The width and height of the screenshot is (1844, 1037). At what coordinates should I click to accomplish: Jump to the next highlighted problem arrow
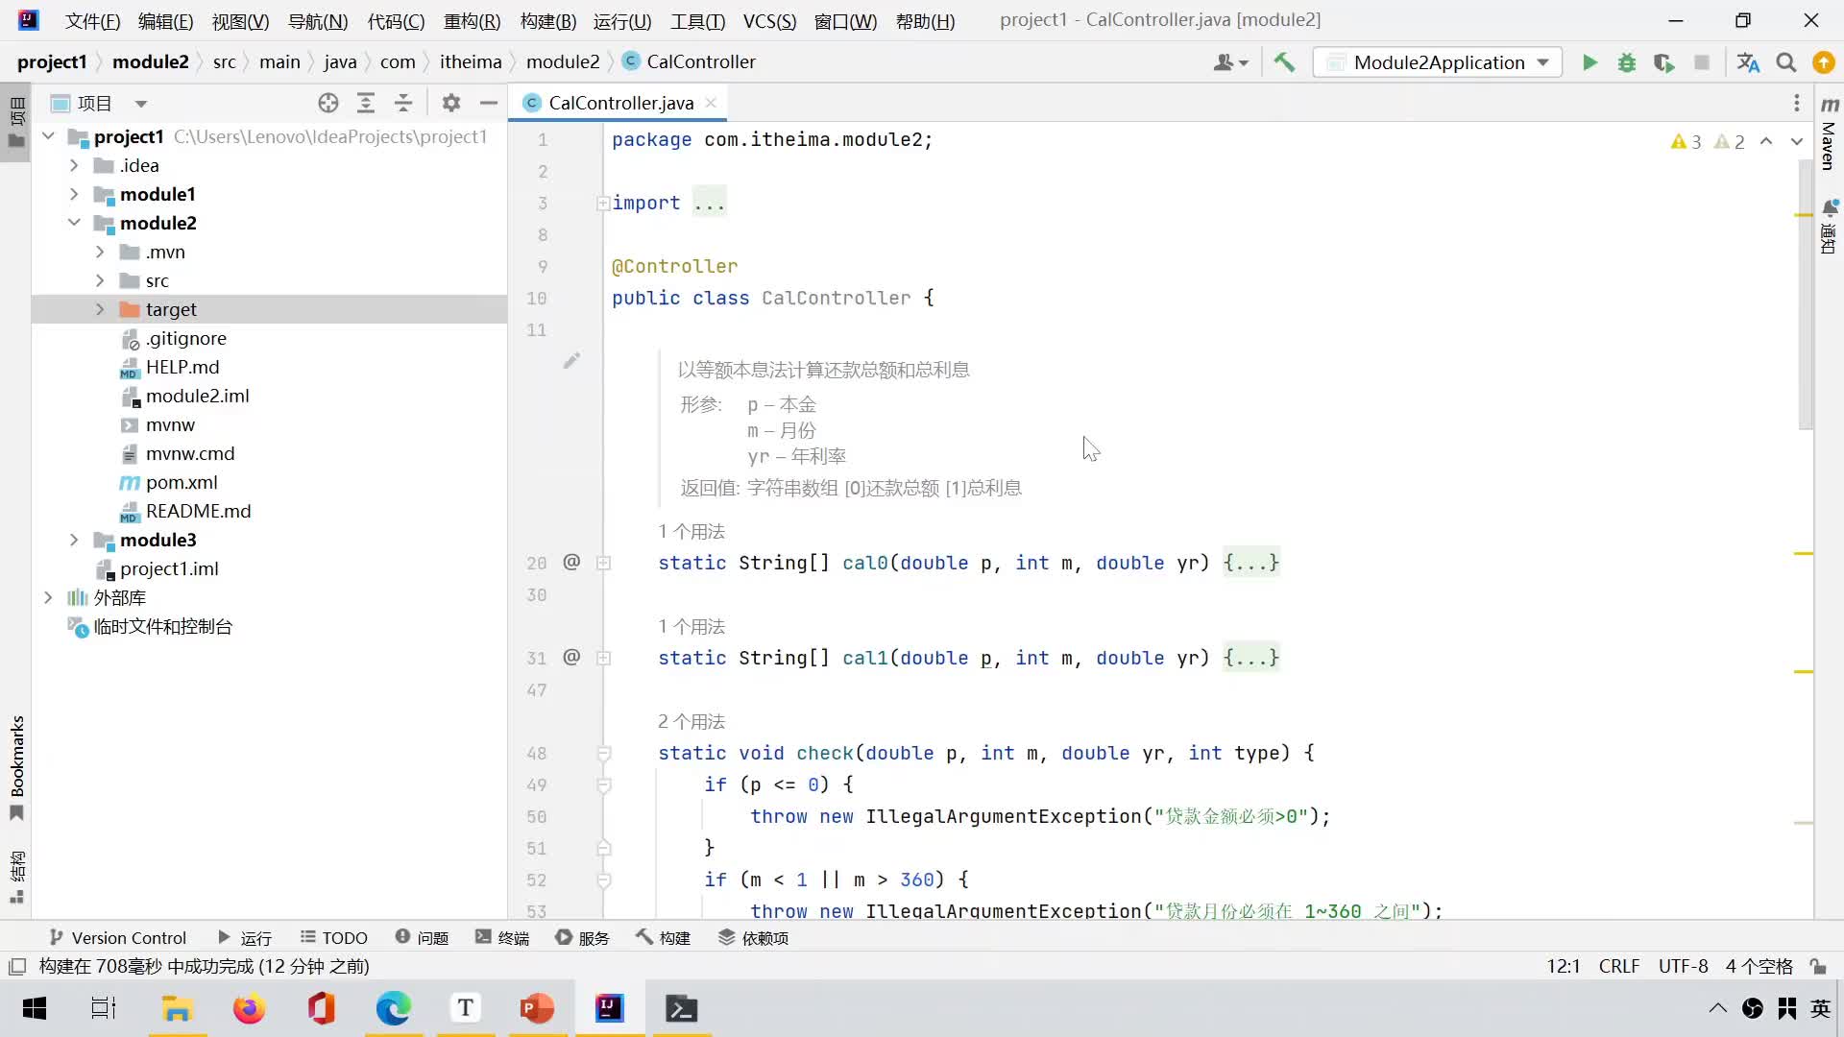point(1797,141)
